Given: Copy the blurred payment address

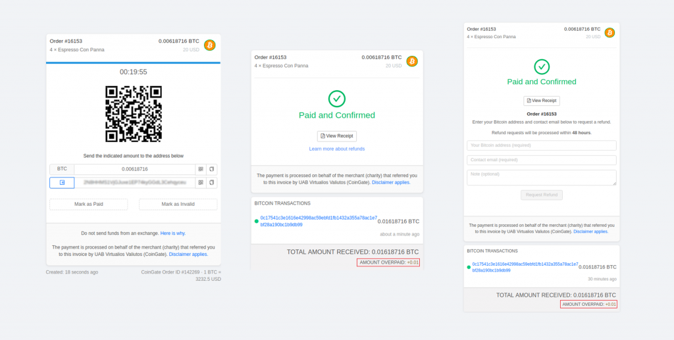Looking at the screenshot, I should coord(211,182).
